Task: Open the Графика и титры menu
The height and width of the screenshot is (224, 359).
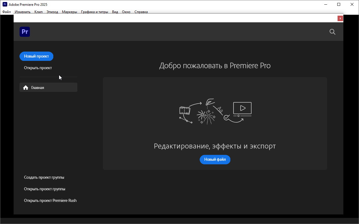Action: (94, 12)
